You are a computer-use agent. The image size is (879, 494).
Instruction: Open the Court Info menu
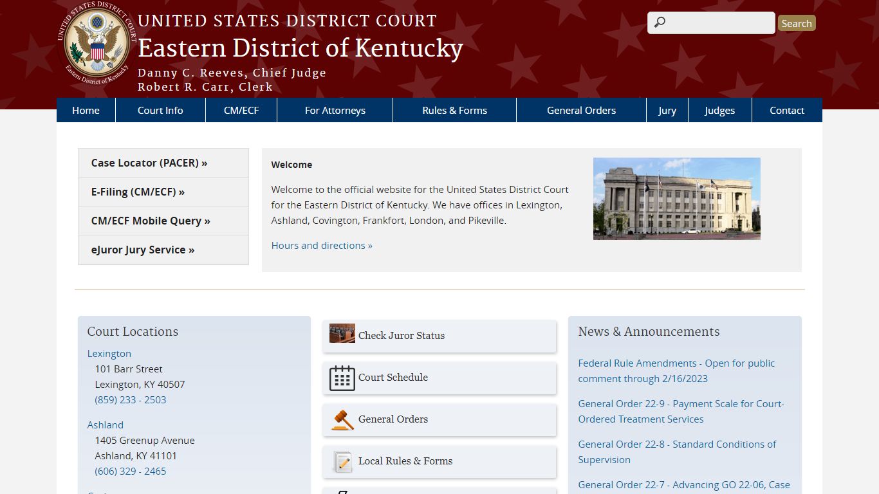pos(160,110)
